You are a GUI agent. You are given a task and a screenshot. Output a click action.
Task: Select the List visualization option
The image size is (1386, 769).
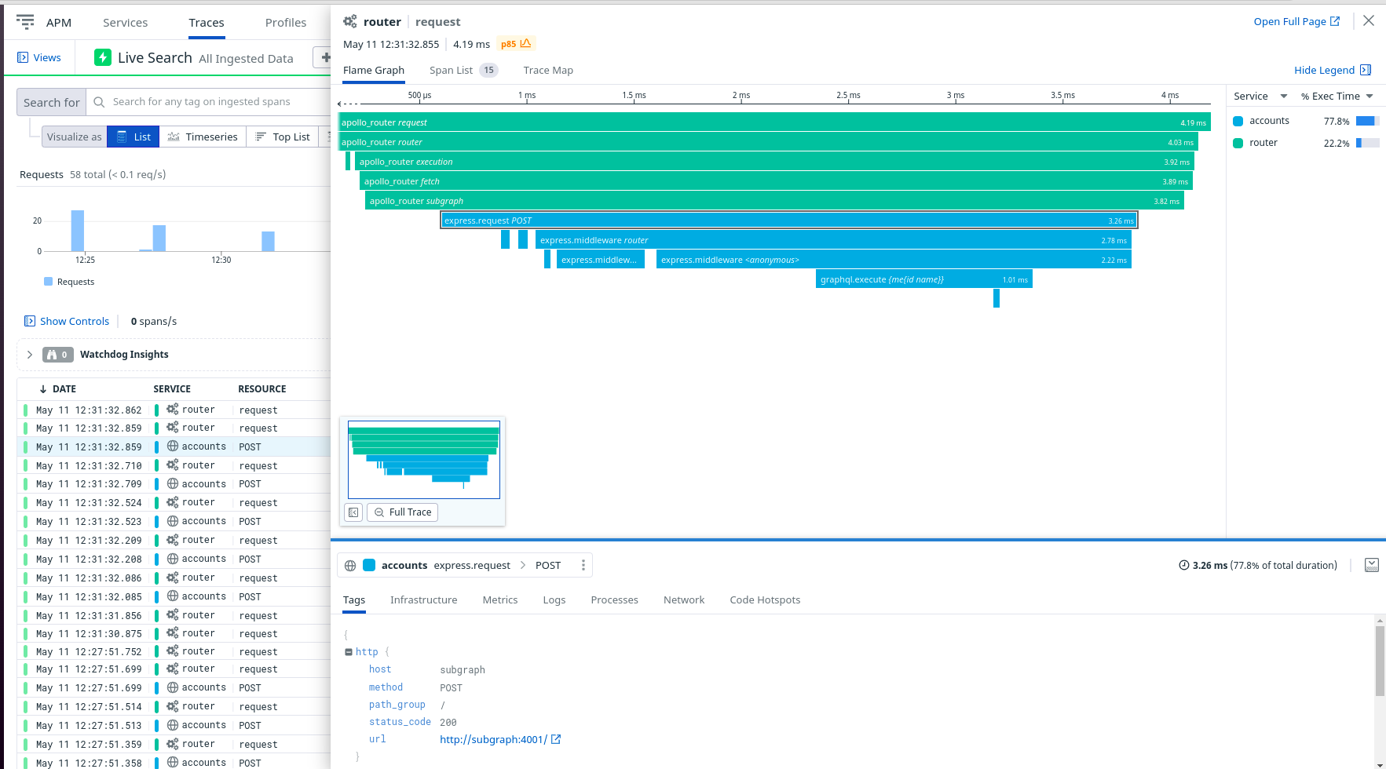click(x=133, y=137)
